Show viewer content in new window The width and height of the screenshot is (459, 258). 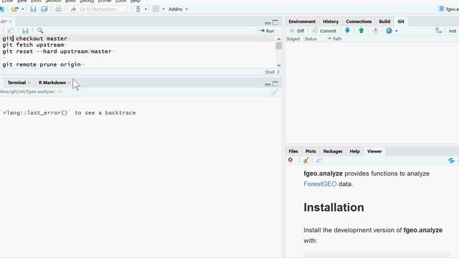319,161
